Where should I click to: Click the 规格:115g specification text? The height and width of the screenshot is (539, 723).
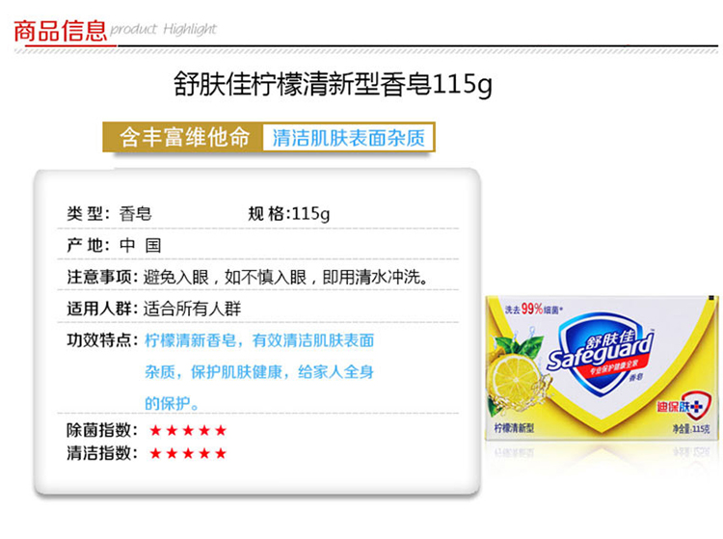point(289,213)
